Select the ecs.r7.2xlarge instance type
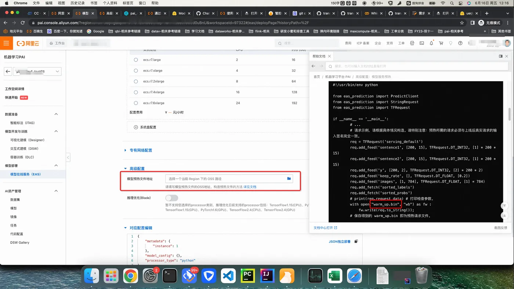The image size is (514, 289). click(136, 82)
